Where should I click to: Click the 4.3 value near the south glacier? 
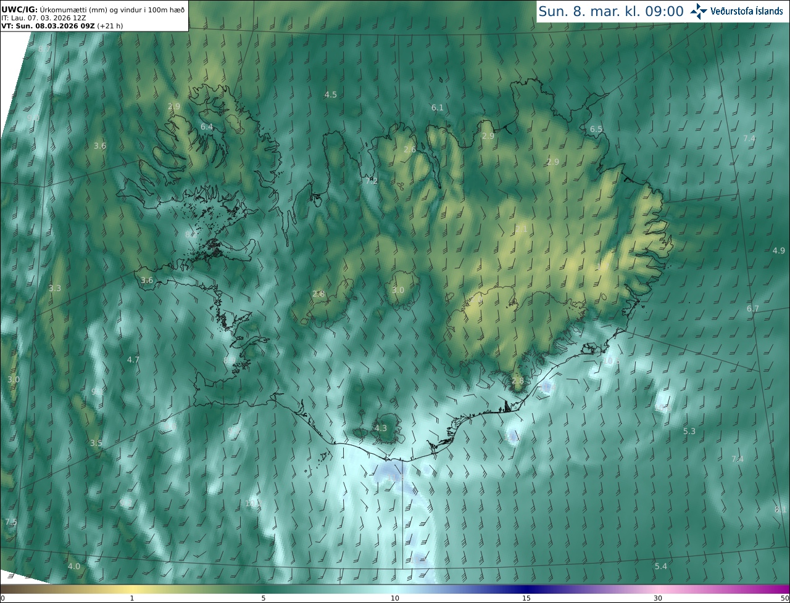pos(381,428)
